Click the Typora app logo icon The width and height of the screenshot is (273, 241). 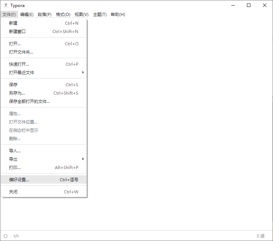6,5
